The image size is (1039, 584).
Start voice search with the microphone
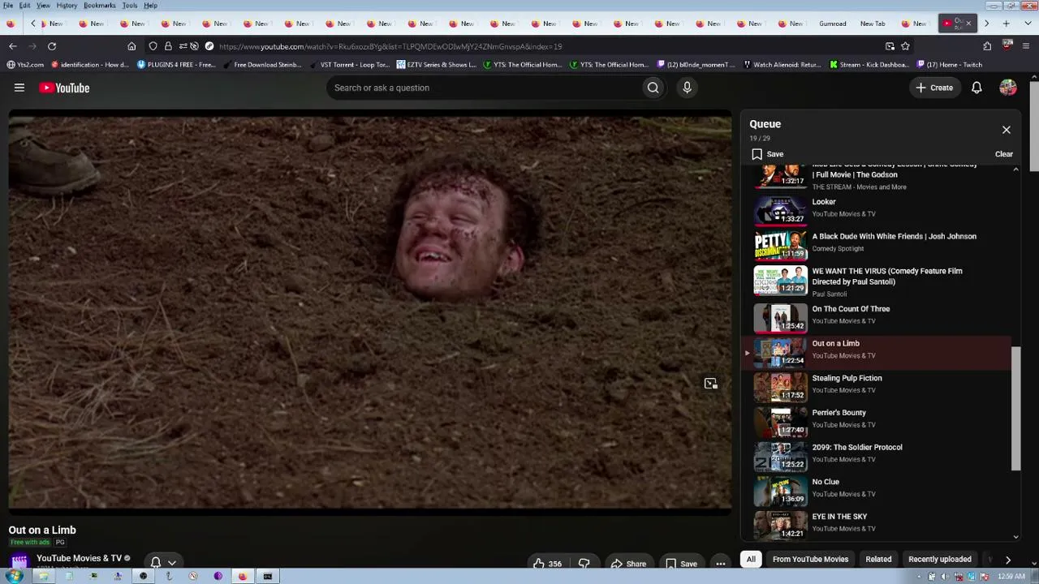coord(687,88)
